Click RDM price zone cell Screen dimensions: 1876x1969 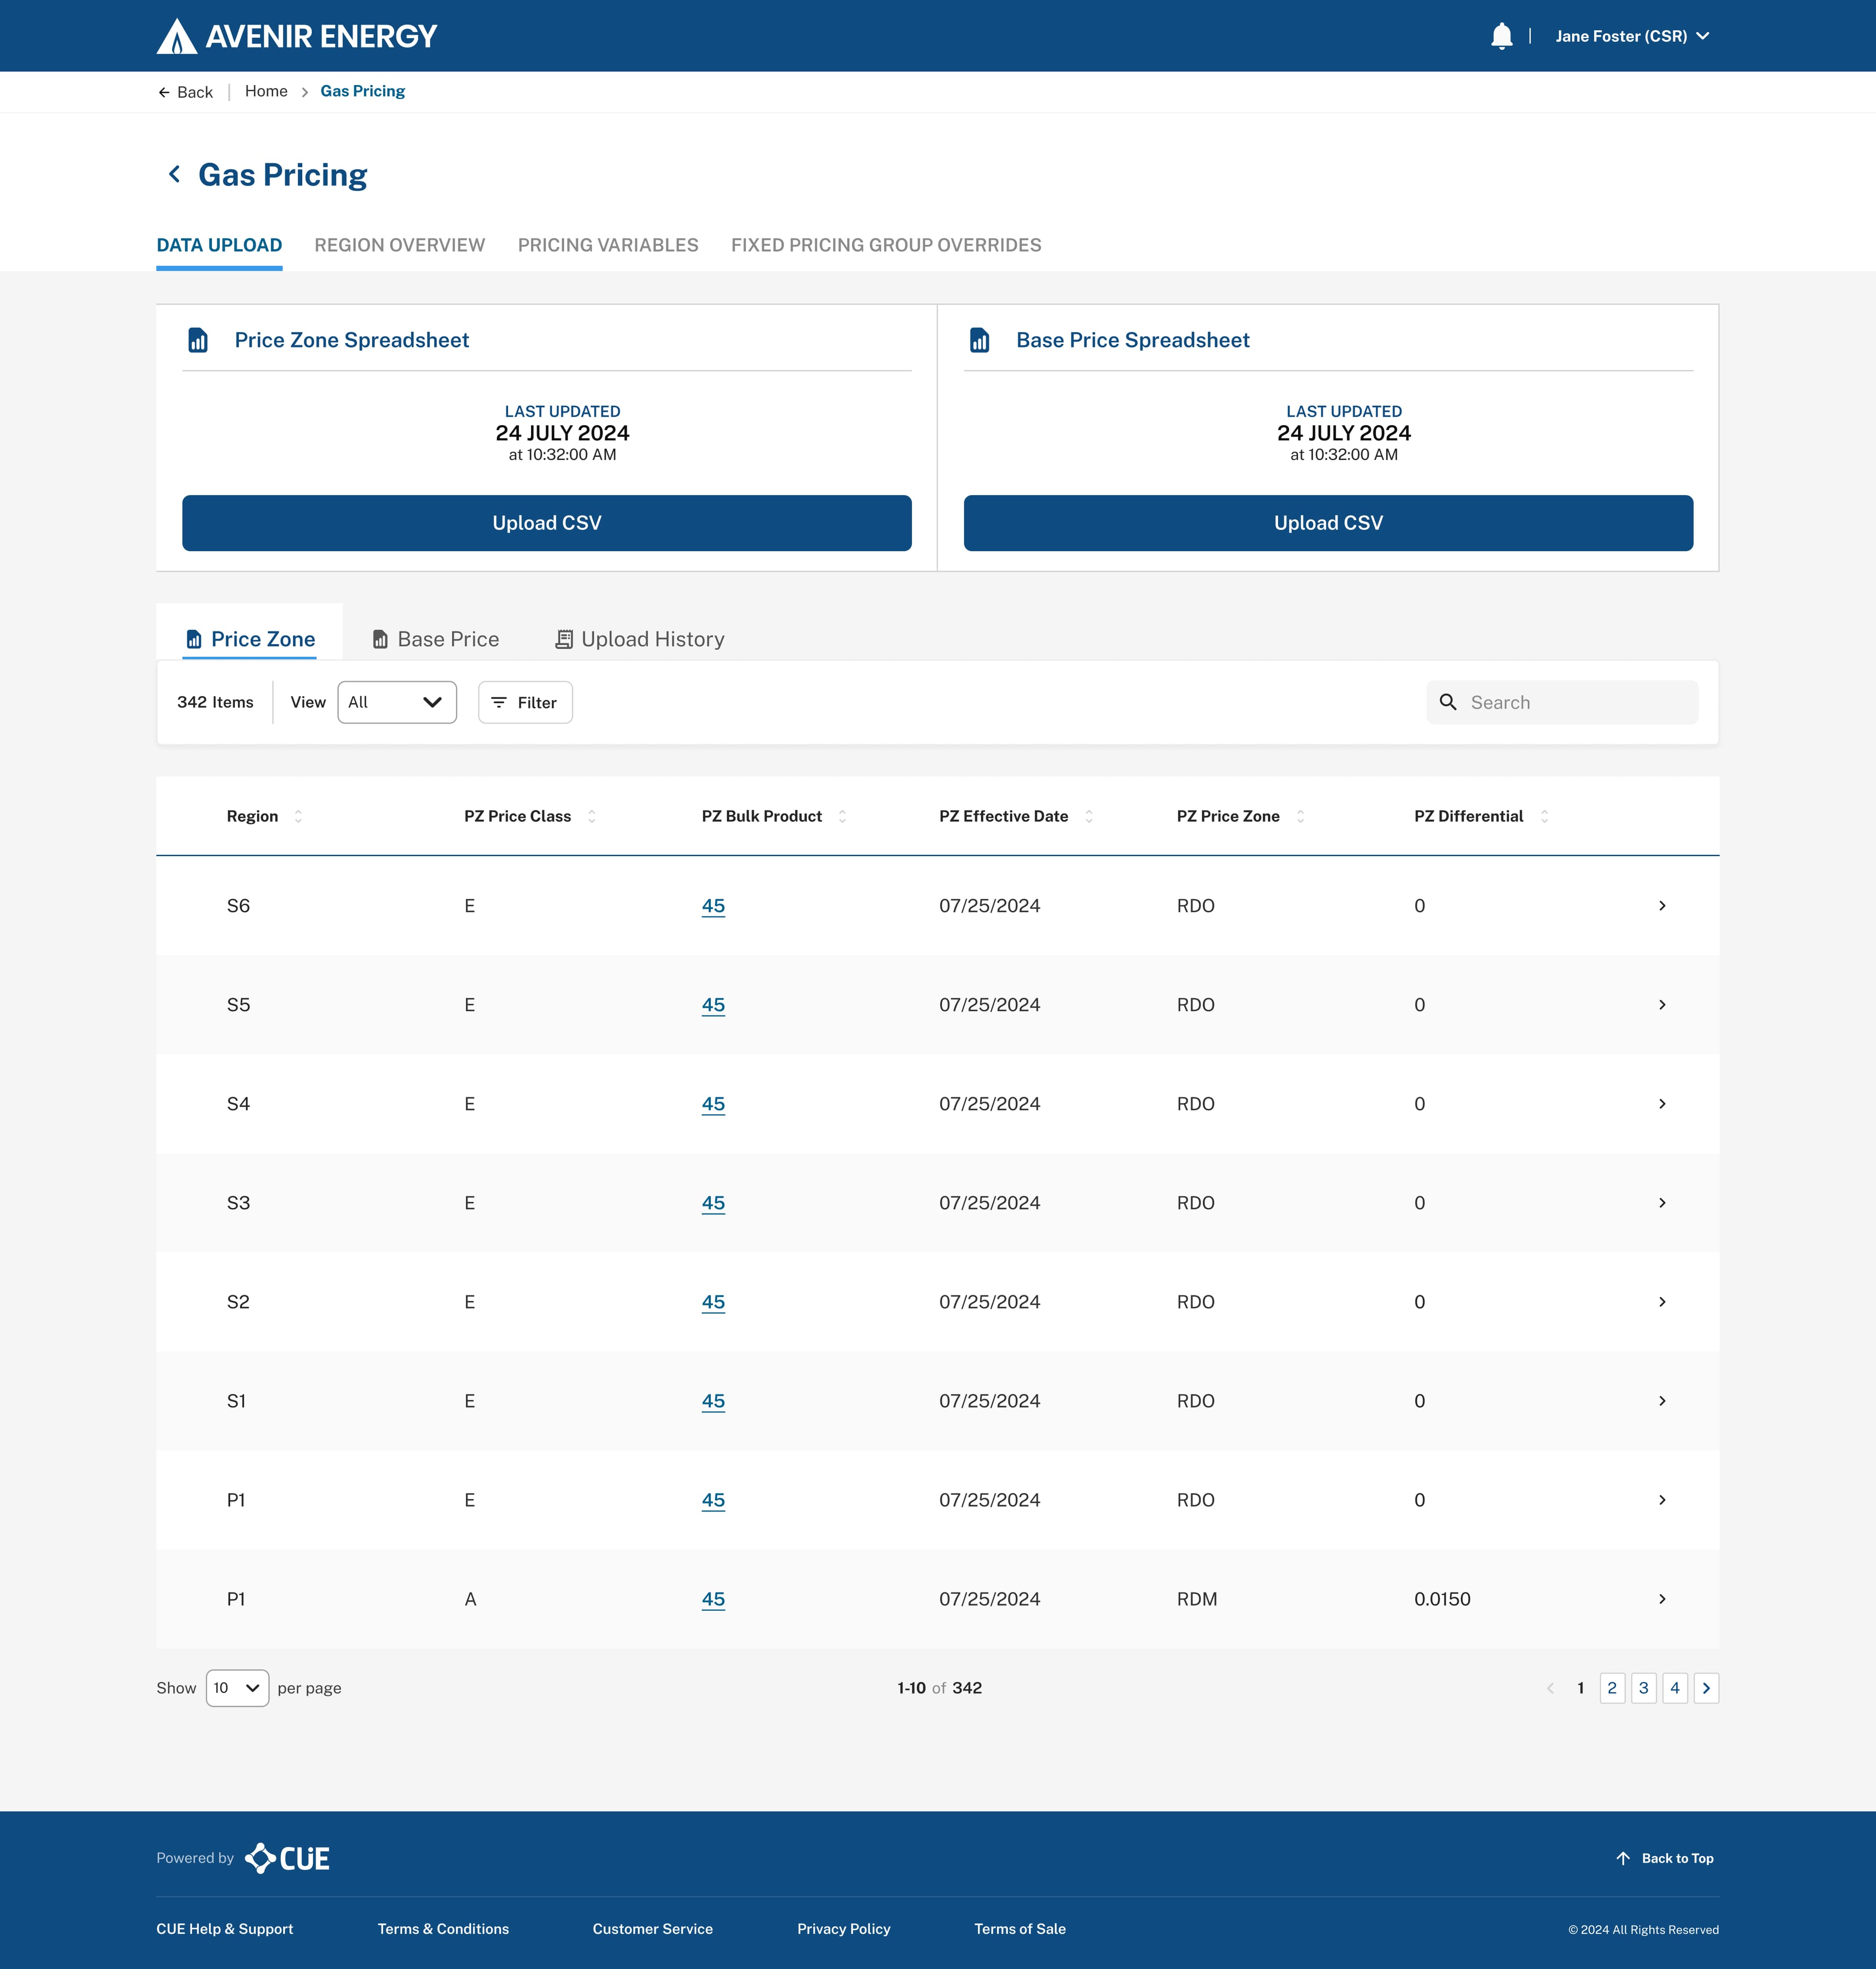pos(1197,1599)
